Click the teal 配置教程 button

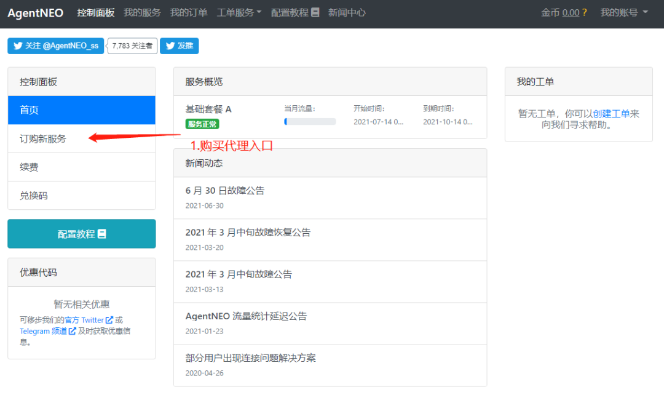82,234
